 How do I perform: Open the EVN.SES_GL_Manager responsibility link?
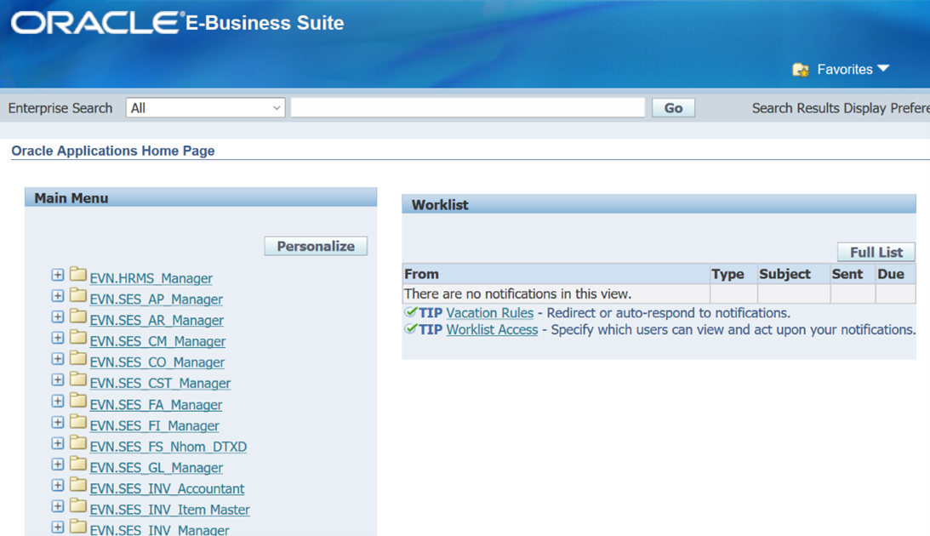157,468
